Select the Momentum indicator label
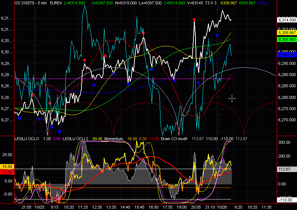The image size is (297, 210). click(114, 139)
